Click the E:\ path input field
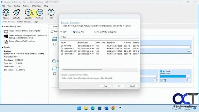Viewport: 199px width, 112px height. [x=99, y=37]
